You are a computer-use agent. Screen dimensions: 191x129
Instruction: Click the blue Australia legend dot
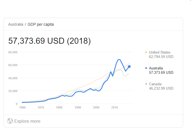146,68
